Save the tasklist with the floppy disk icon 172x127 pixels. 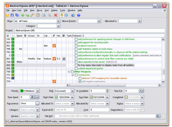(12, 15)
